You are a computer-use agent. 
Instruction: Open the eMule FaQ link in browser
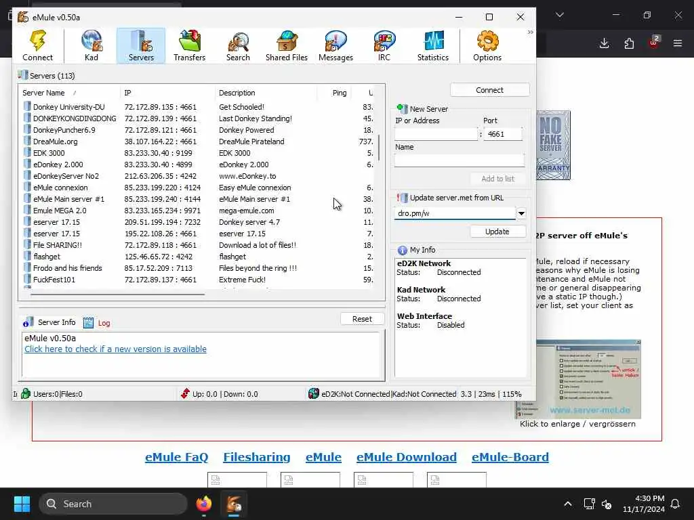click(177, 457)
